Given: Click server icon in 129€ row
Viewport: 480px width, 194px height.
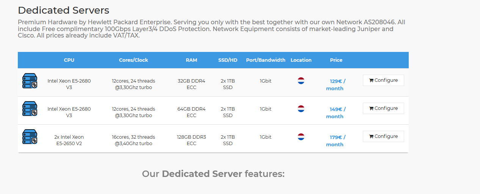Looking at the screenshot, I should [30, 81].
